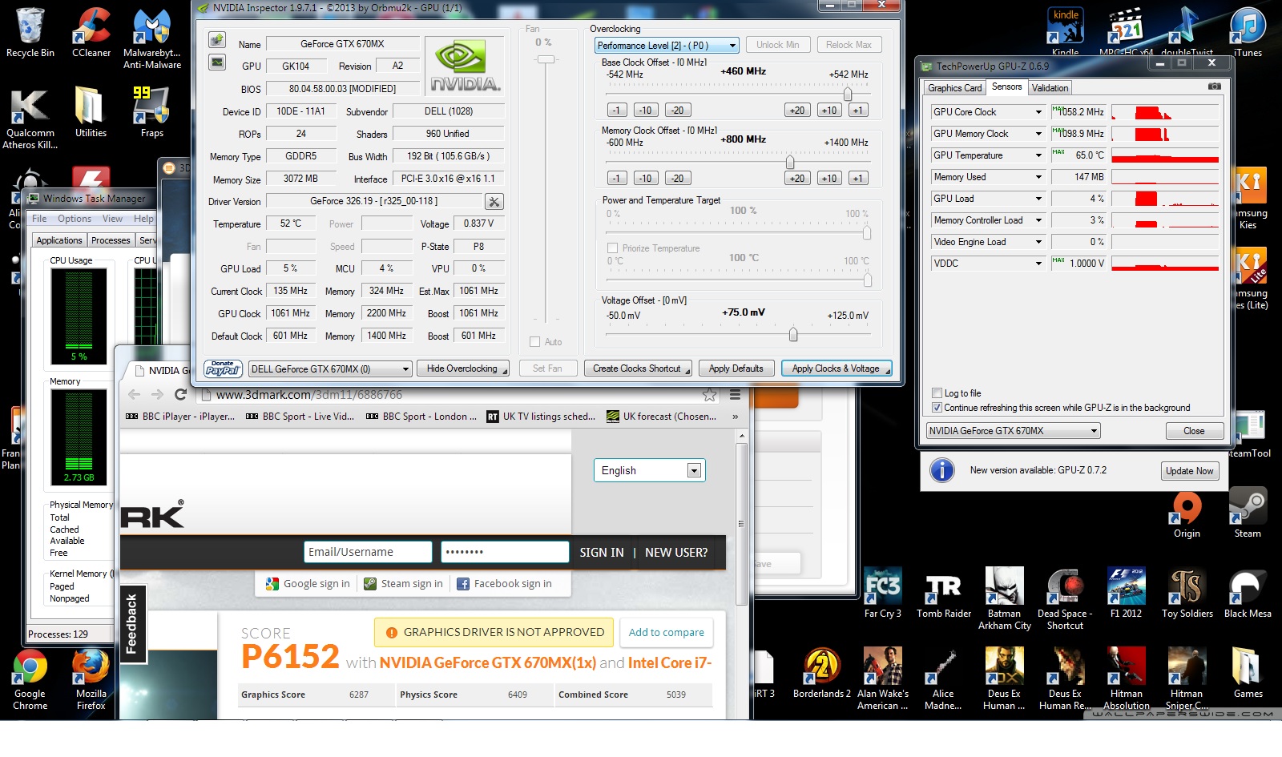Expand the GPU Core Clock sensor dropdown
The width and height of the screenshot is (1282, 757).
click(1039, 112)
